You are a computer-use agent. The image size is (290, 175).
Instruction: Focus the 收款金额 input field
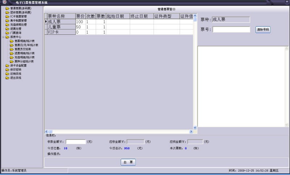click(76, 142)
